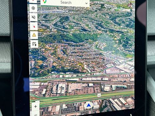
Task: Tap the Google Maps pin logo
Action: point(45,2)
